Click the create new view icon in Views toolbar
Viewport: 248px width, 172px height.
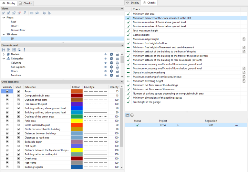tap(3, 13)
